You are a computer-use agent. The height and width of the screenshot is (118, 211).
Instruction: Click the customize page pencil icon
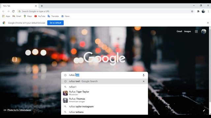tap(204, 110)
